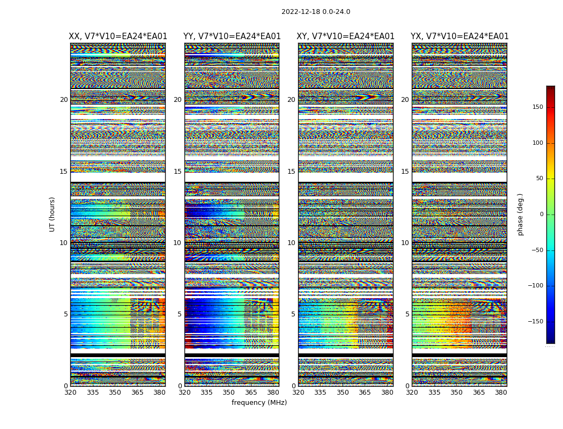Click the positive 100 colorbar tick label
Screen dimensions: 563x429
click(x=538, y=143)
